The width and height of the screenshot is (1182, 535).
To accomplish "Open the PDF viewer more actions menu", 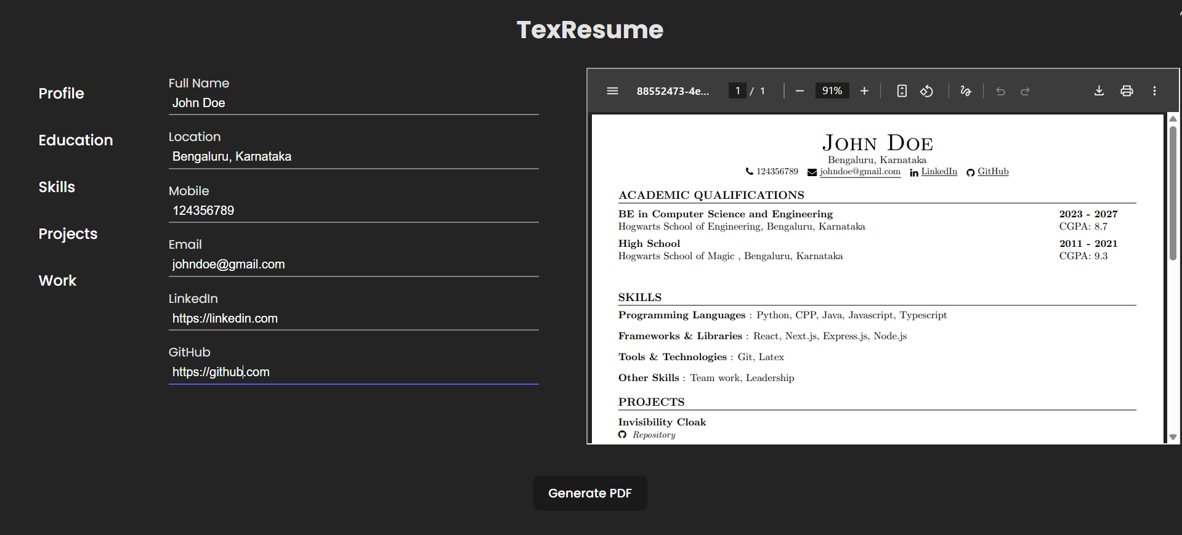I will 1154,91.
